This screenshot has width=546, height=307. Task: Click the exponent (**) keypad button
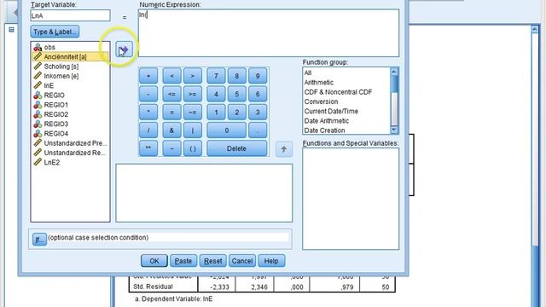pyautogui.click(x=148, y=148)
